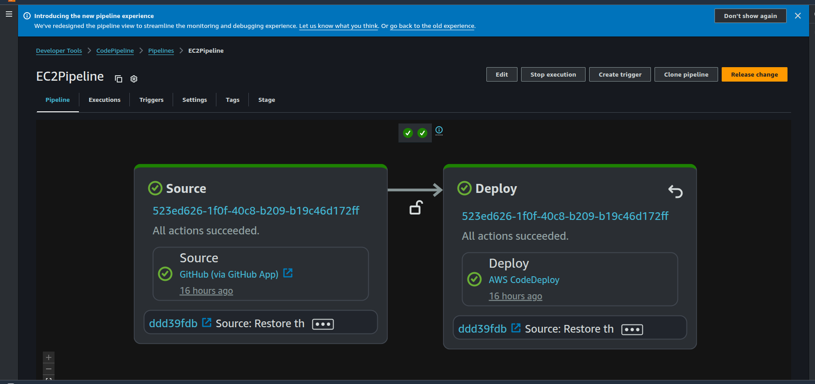Click AWS CodeDeploy action success icon
815x384 pixels.
point(474,279)
